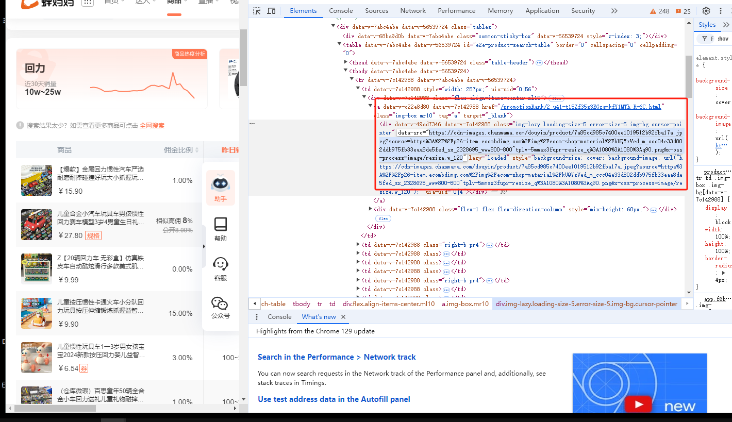Click the 公众号 WeChat icon
732x422 pixels.
coord(220,308)
